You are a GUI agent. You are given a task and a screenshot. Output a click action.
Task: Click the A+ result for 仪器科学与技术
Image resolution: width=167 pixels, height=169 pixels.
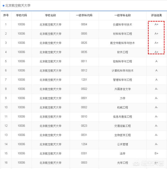156,25
